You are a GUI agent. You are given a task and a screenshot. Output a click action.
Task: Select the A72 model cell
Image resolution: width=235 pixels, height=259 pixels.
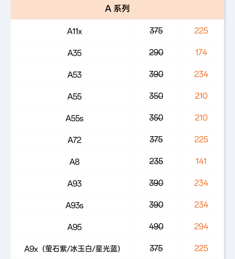click(x=74, y=140)
